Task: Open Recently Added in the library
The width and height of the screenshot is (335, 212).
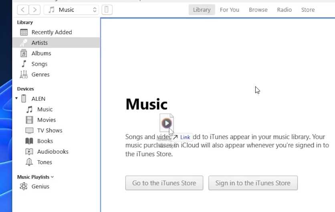Action: coord(51,32)
